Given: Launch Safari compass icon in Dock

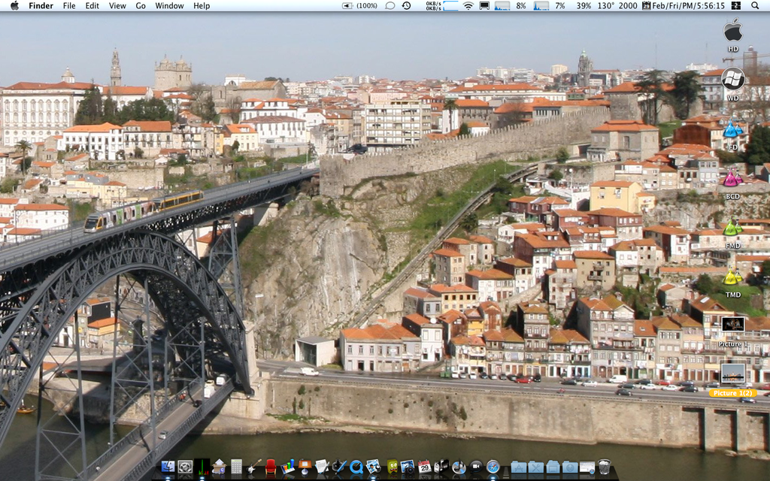Looking at the screenshot, I should pos(493,467).
